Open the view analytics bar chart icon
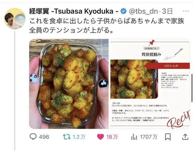Image resolution: width=194 pixels, height=151 pixels. pos(134,137)
